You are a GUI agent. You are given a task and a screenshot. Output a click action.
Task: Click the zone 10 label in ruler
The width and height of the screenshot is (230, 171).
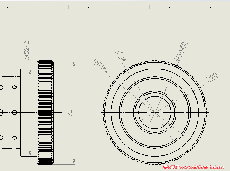click(x=169, y=7)
